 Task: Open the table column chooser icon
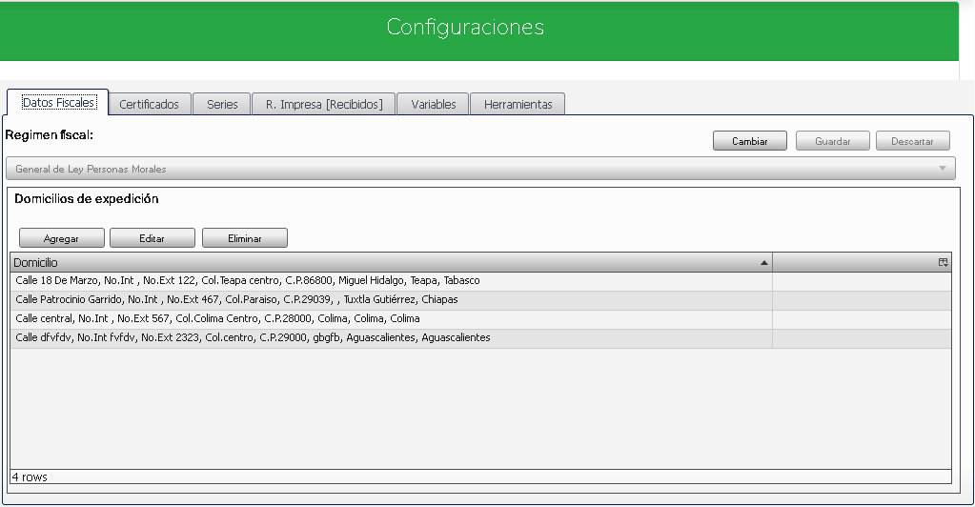[943, 262]
